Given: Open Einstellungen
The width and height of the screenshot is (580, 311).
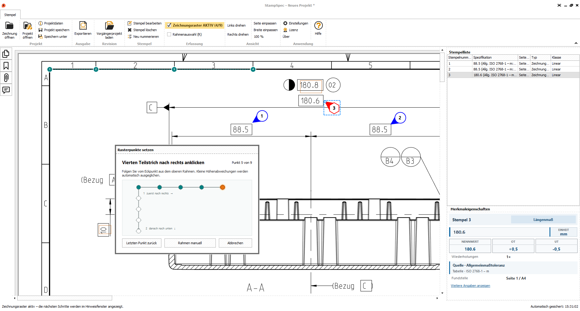Looking at the screenshot, I should click(x=296, y=23).
